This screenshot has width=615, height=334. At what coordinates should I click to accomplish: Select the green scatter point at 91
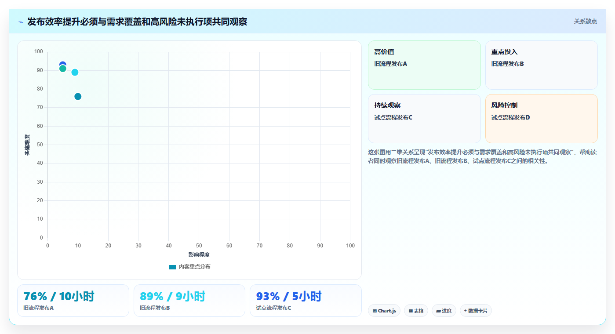pyautogui.click(x=63, y=69)
